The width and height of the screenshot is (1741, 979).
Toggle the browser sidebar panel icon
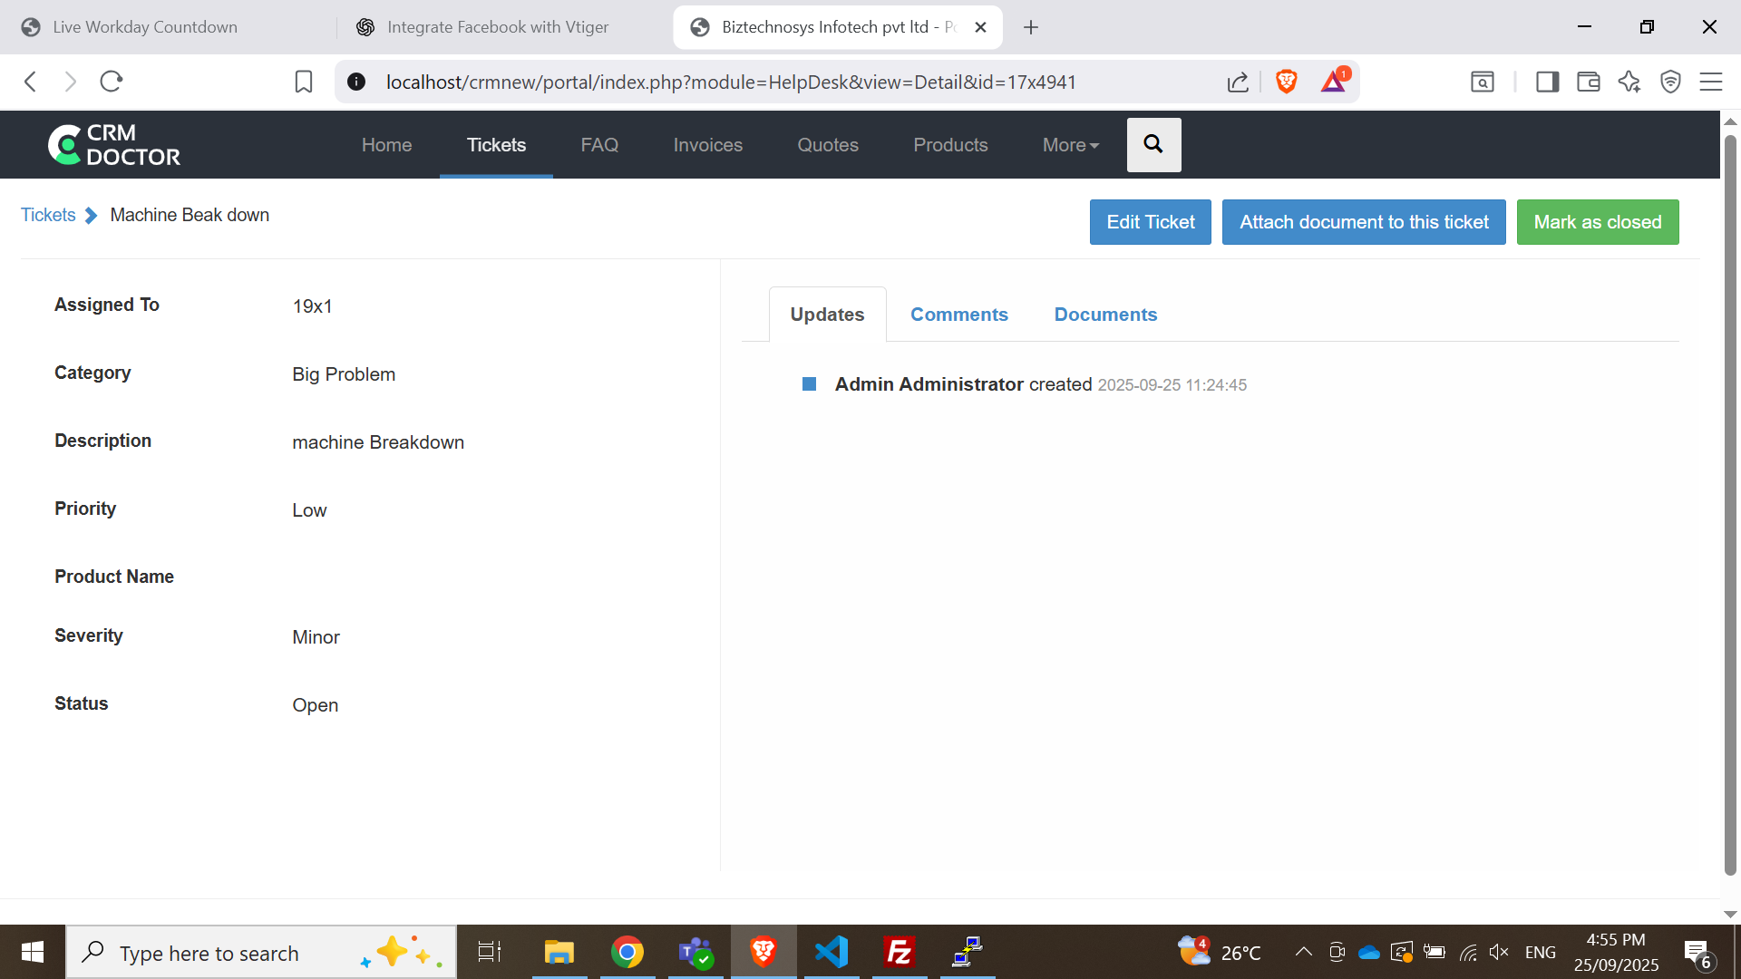1546,82
